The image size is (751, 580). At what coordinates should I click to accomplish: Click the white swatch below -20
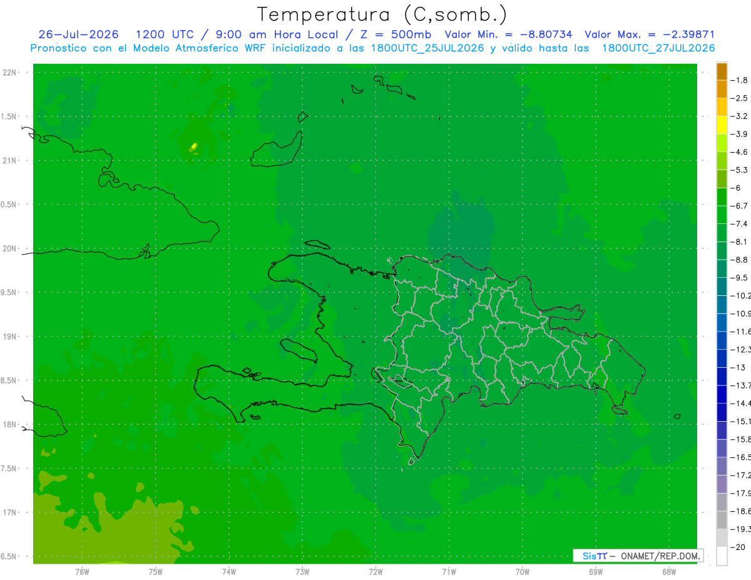pyautogui.click(x=722, y=556)
